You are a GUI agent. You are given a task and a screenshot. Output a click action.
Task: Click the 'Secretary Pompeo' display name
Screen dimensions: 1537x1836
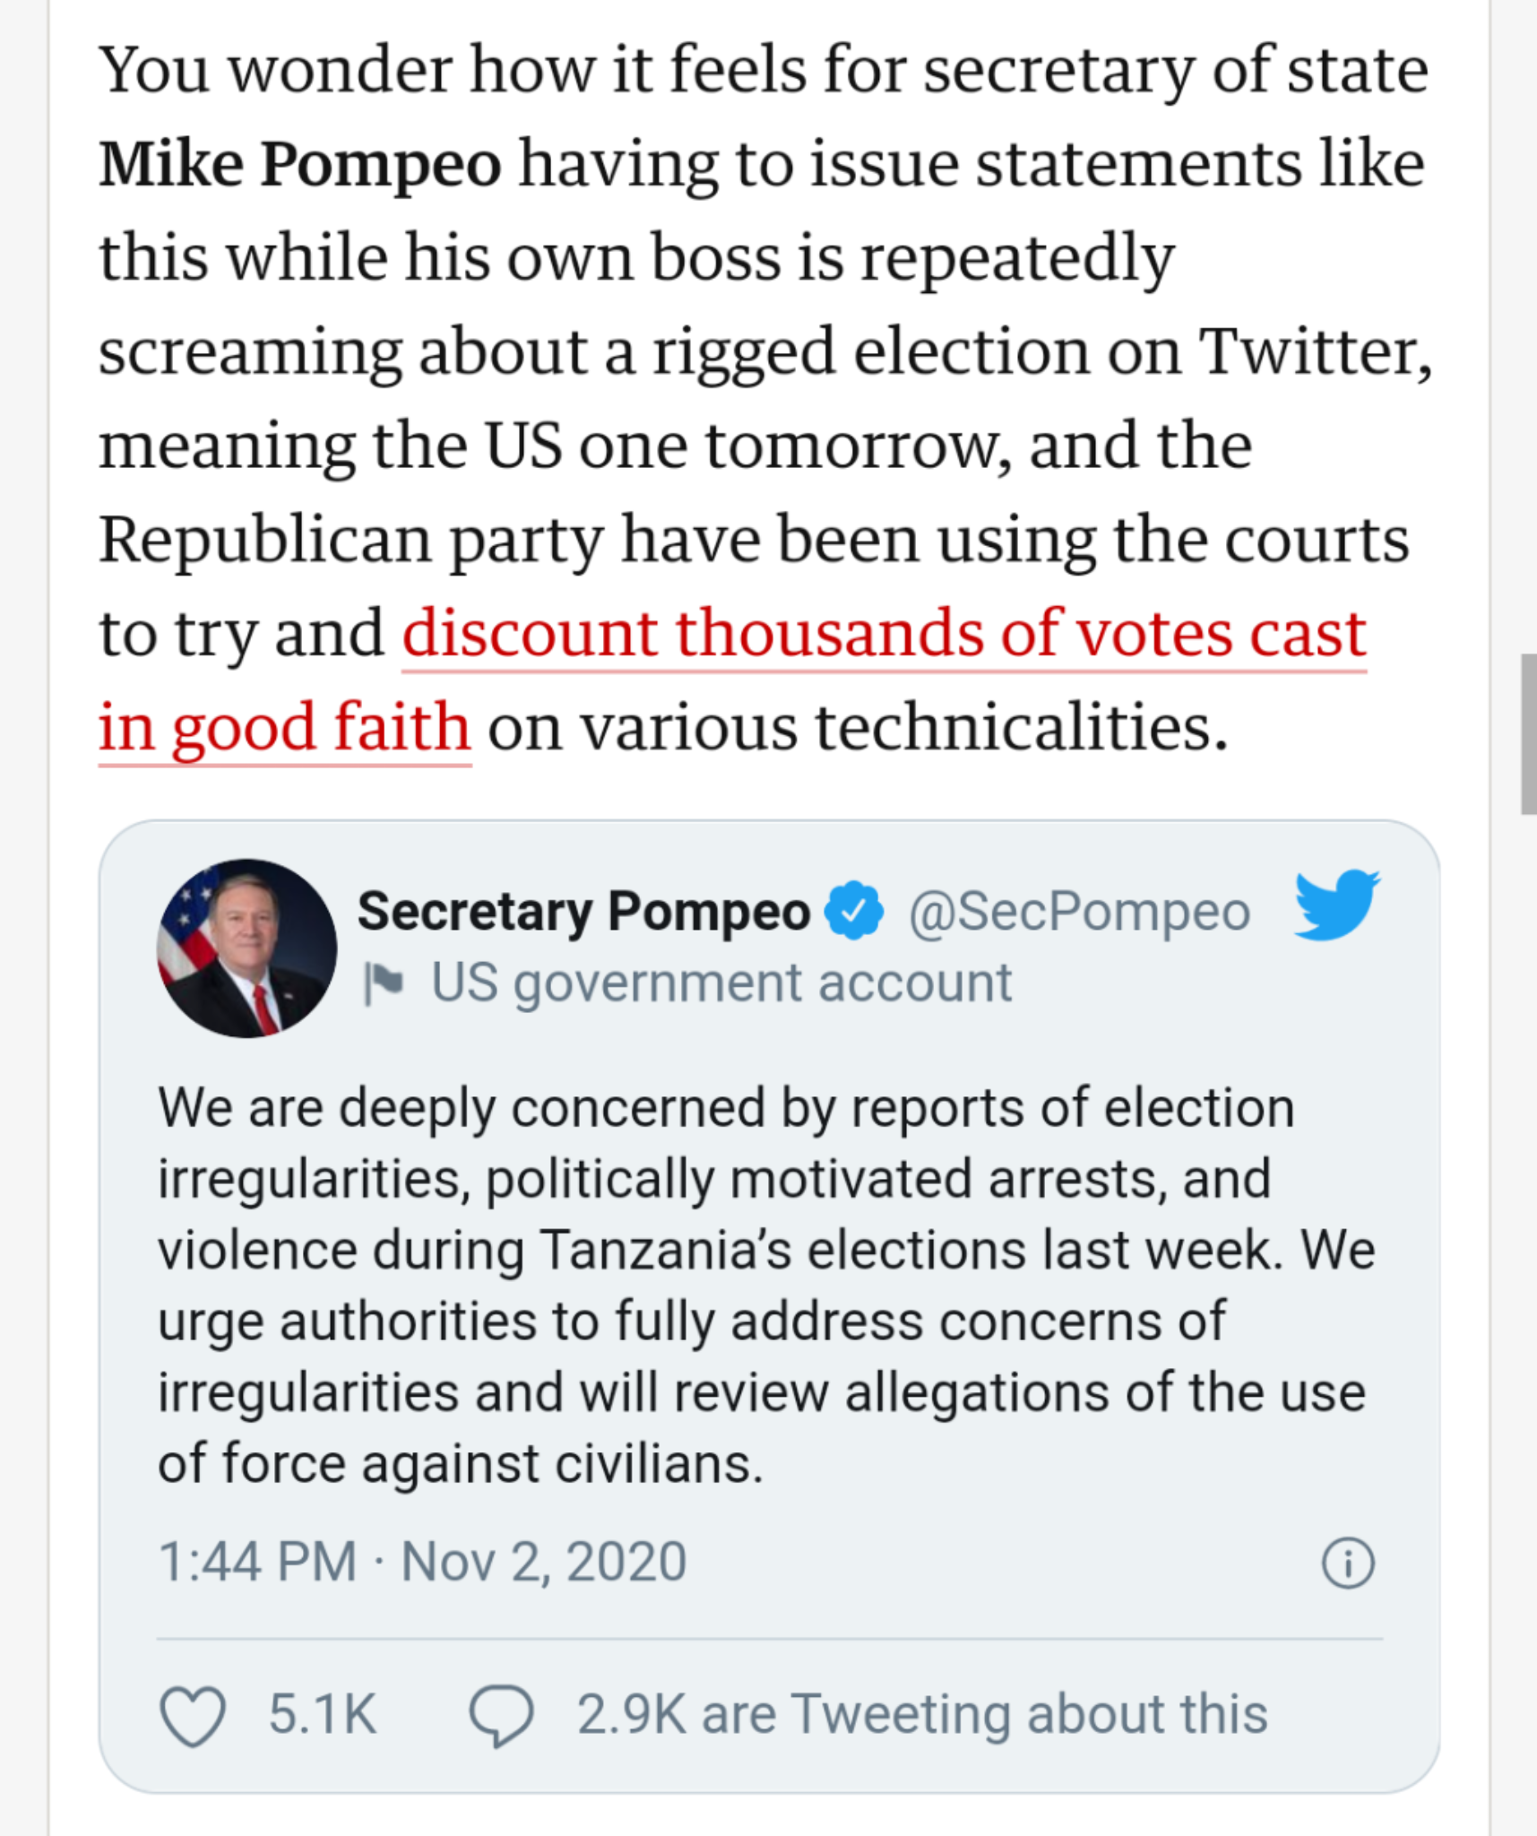point(583,912)
